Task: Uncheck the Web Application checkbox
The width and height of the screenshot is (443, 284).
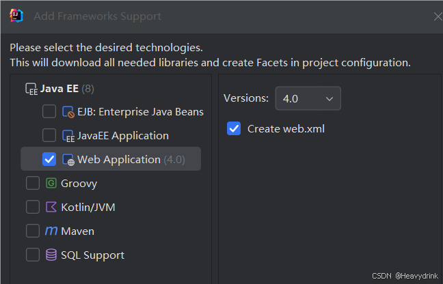Action: (x=49, y=159)
